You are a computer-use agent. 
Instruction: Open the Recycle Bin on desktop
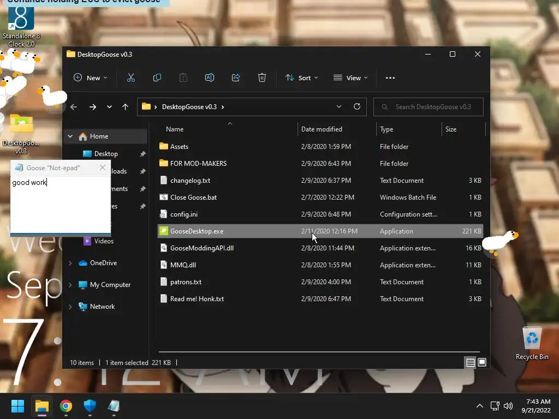[532, 343]
